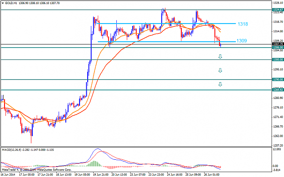Select the teal horizontal line at 1290.00

[136, 79]
